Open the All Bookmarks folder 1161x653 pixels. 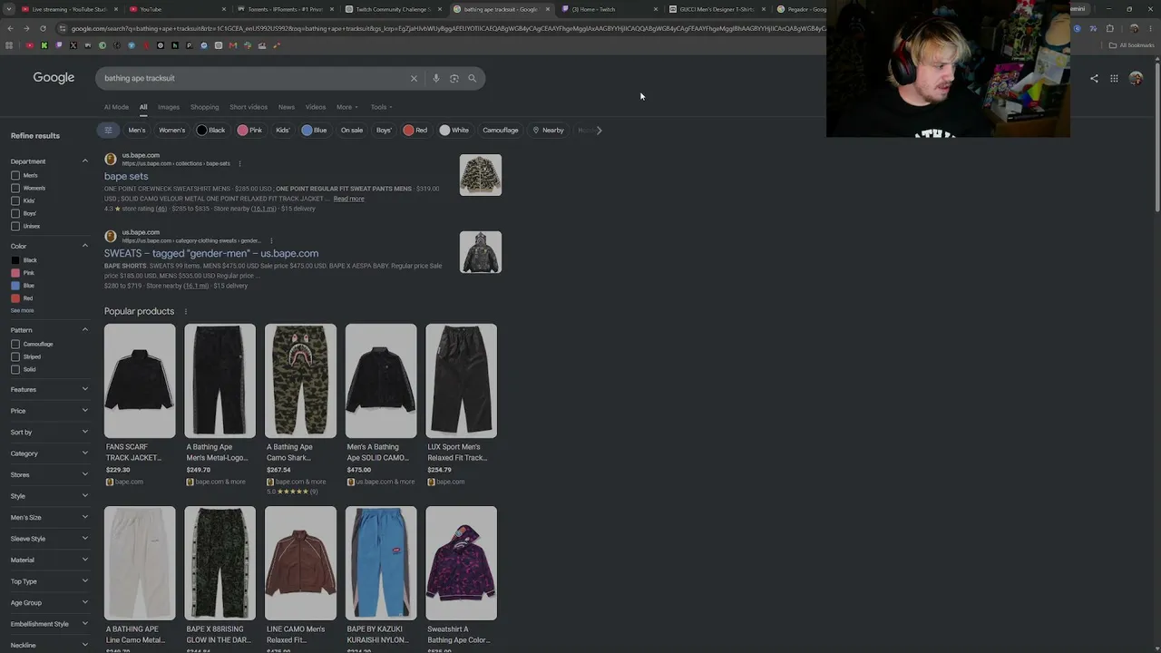[x=1132, y=45]
